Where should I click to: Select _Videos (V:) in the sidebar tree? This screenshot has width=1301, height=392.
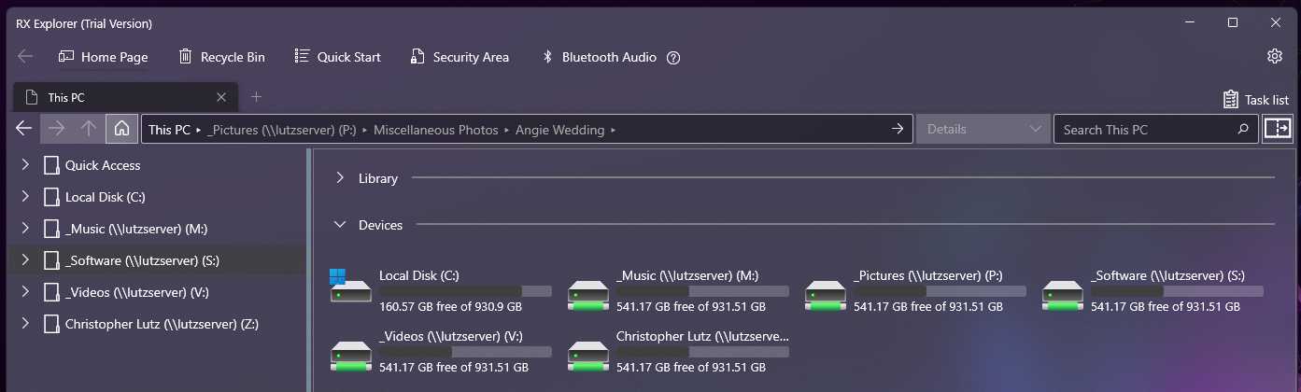136,292
